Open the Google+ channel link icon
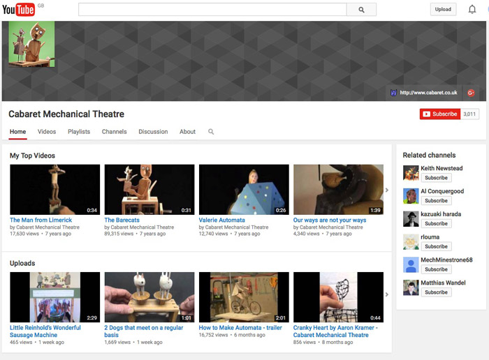Viewport: 489px width, 360px height. 471,92
